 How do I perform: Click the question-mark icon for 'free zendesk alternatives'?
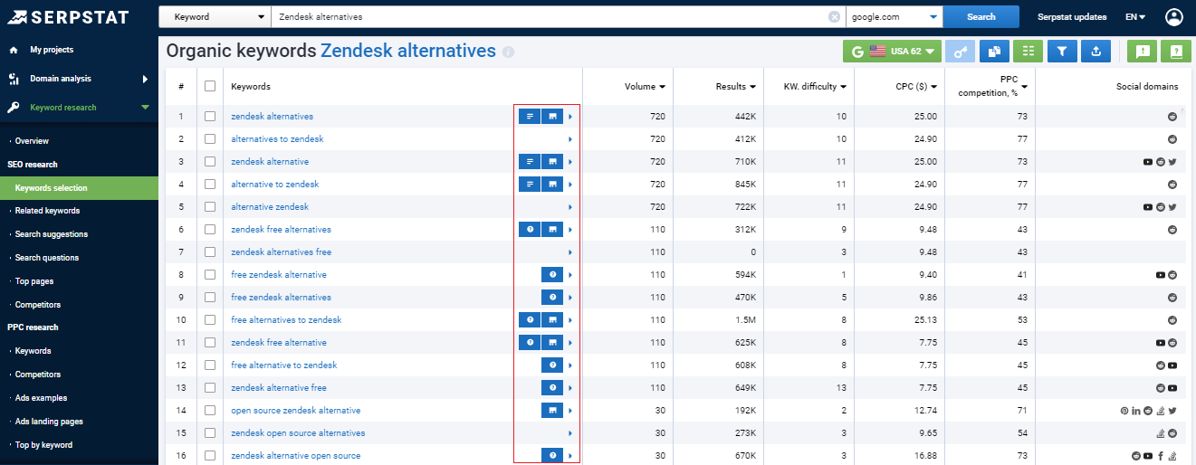(552, 298)
